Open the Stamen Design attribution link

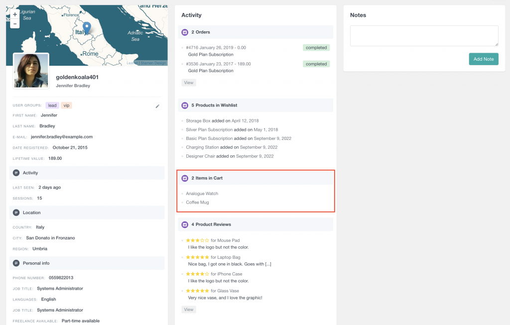154,63
